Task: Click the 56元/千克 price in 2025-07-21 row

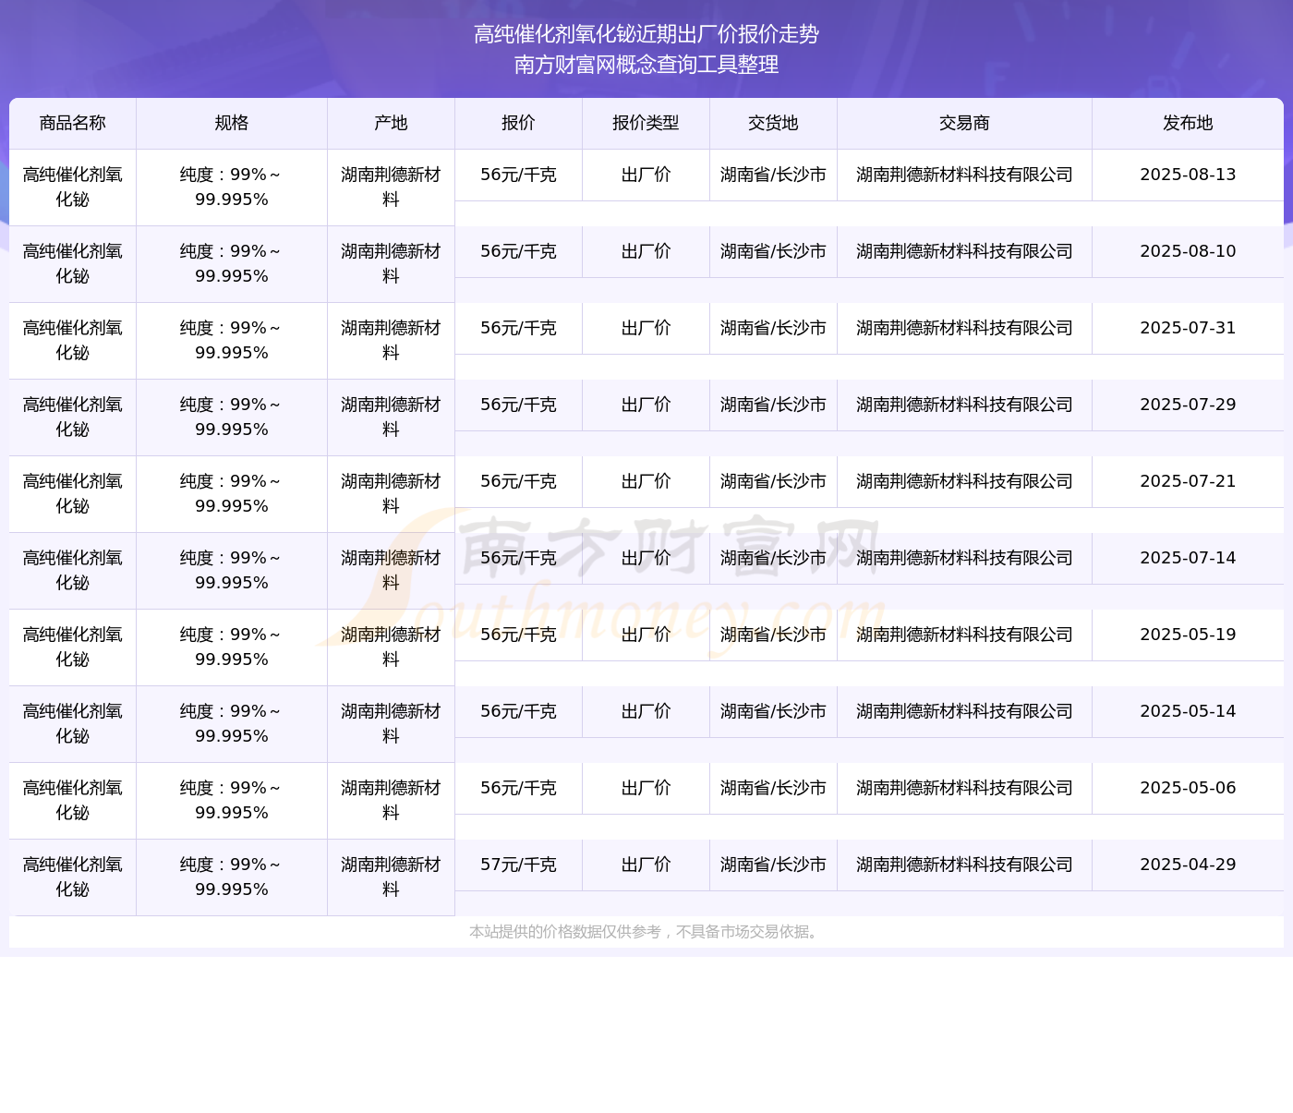Action: 518,482
